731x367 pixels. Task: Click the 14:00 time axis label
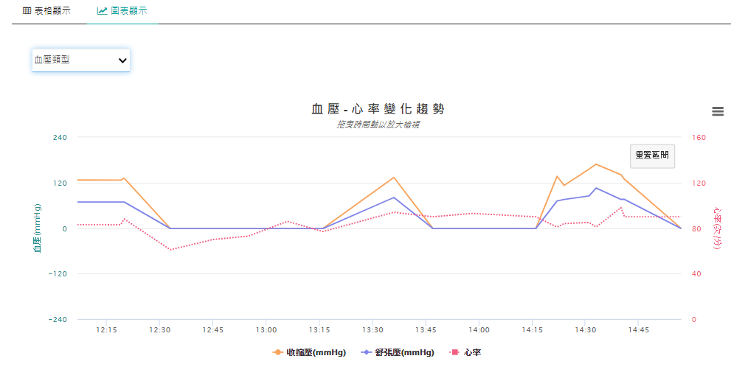tap(479, 329)
